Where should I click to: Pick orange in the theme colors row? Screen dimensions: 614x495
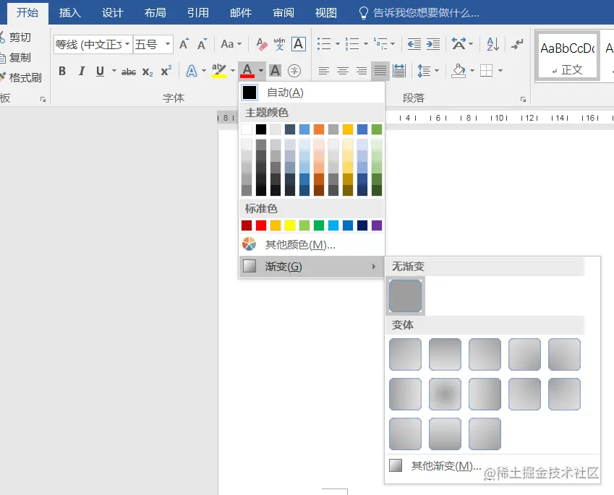click(319, 129)
